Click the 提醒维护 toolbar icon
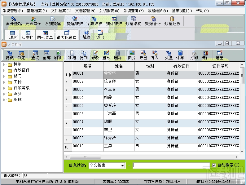This screenshot has height=185, width=246. click(75, 21)
